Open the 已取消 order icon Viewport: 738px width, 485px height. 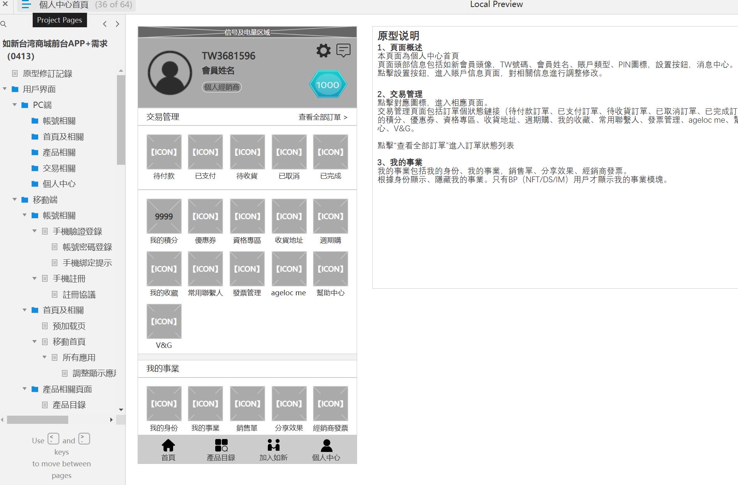coord(289,152)
